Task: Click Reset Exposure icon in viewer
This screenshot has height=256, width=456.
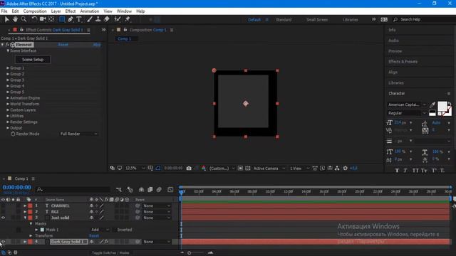Action: click(x=345, y=169)
